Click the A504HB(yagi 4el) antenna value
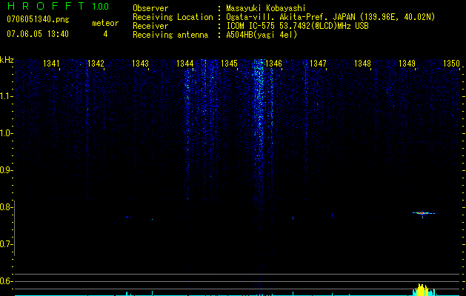Viewport: 466px width, 296px height. [262, 35]
